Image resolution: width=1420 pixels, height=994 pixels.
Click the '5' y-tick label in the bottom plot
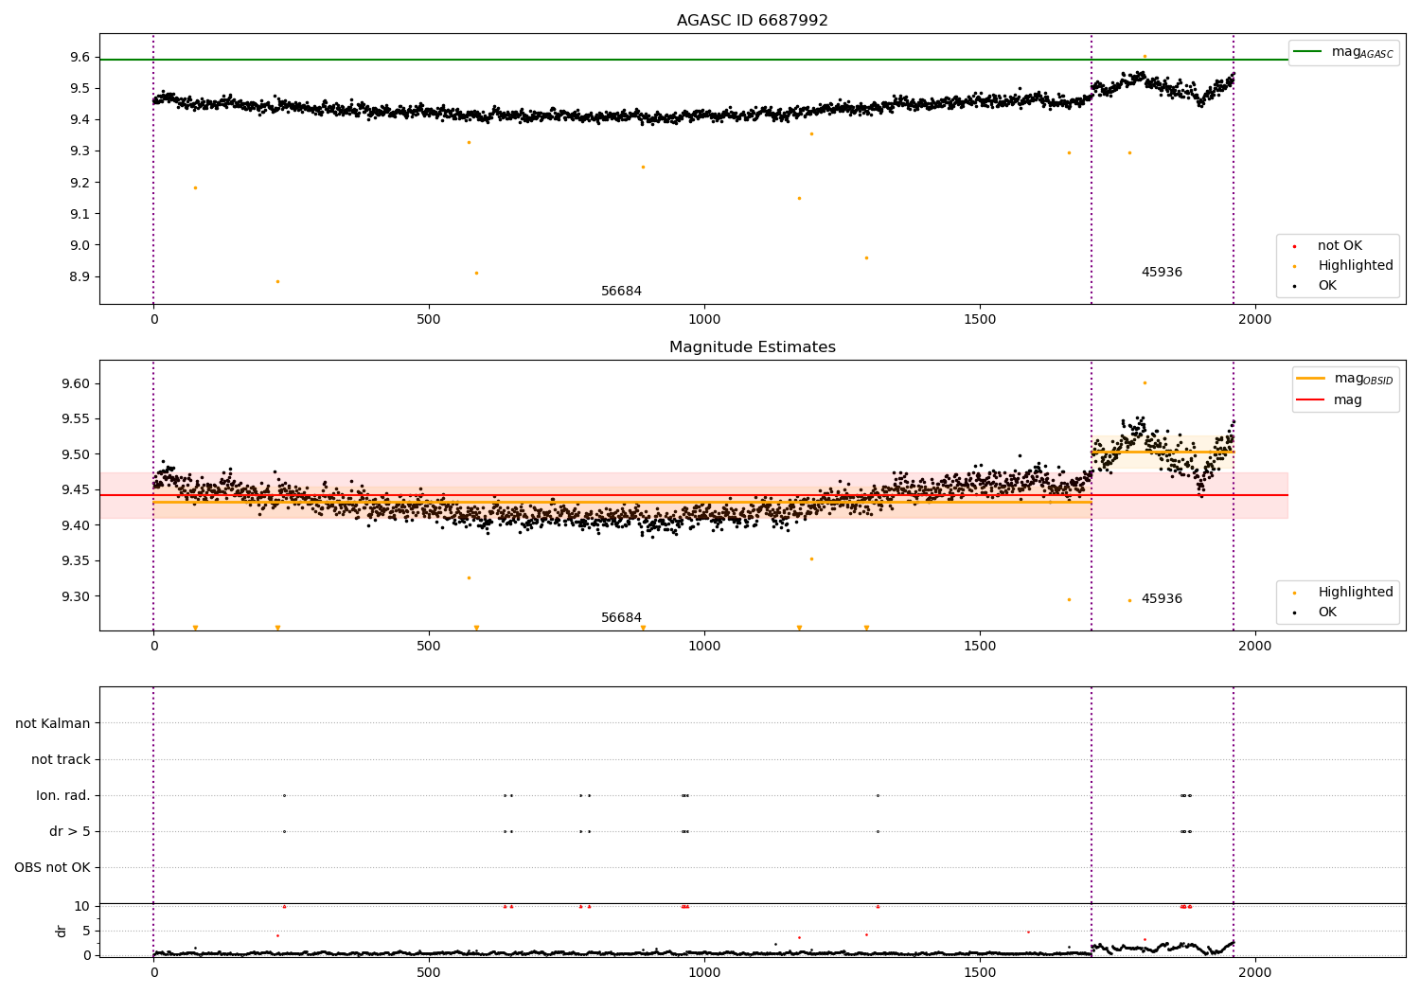pyautogui.click(x=86, y=932)
